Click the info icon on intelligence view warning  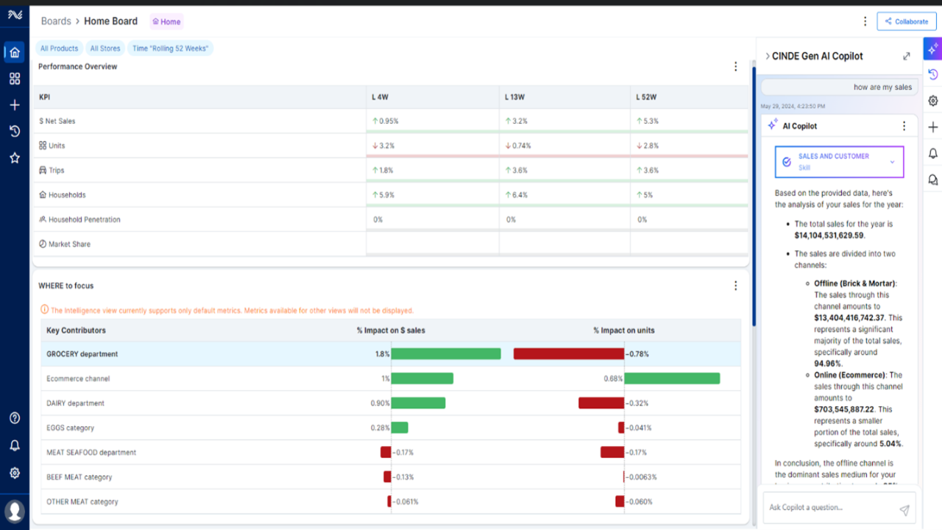45,311
